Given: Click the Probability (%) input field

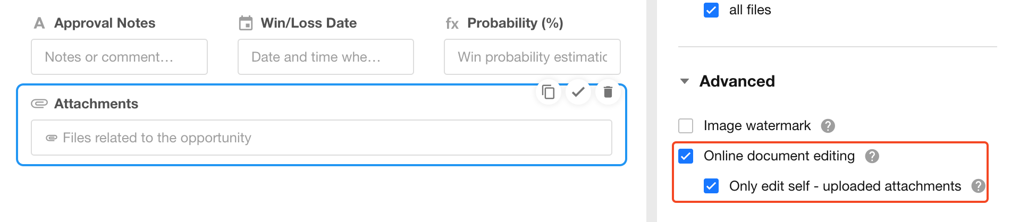Looking at the screenshot, I should [532, 57].
